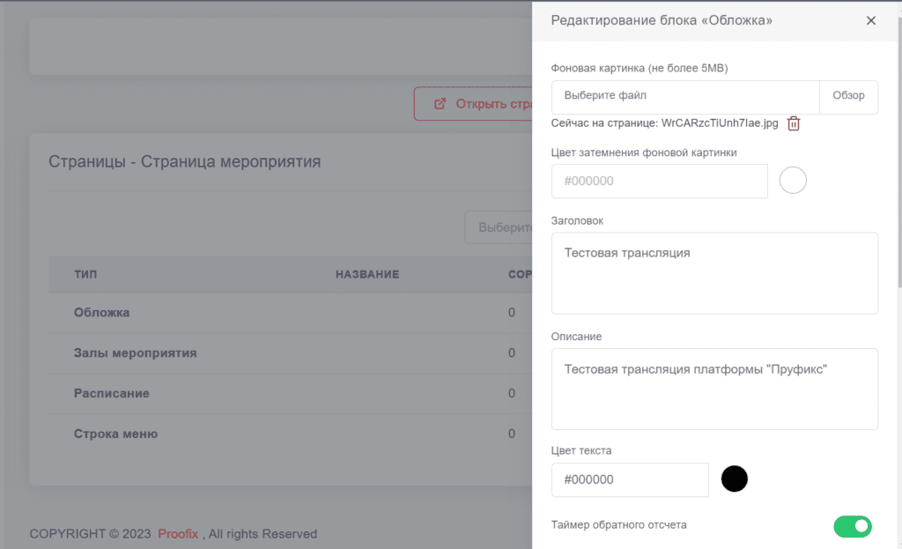The height and width of the screenshot is (549, 902).
Task: Click the Заголовок text area
Action: 714,273
